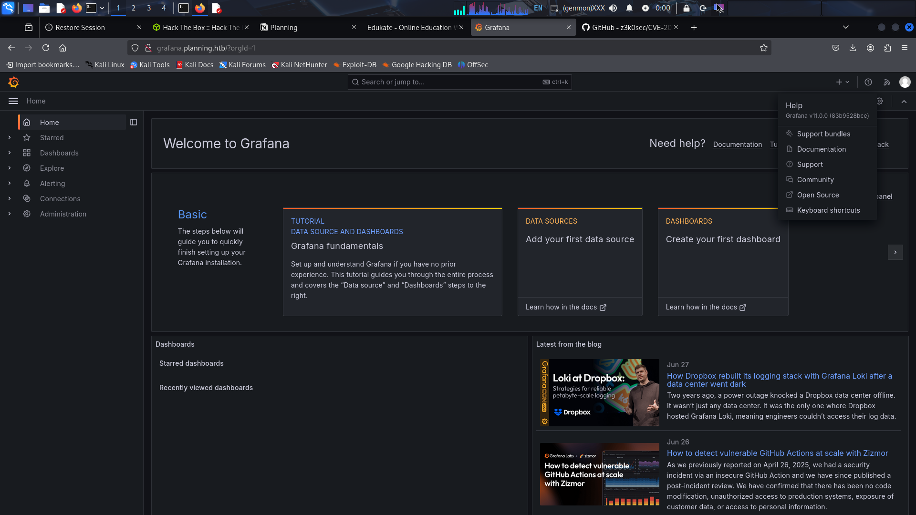Choose Support bundles from Help menu

[x=823, y=134]
